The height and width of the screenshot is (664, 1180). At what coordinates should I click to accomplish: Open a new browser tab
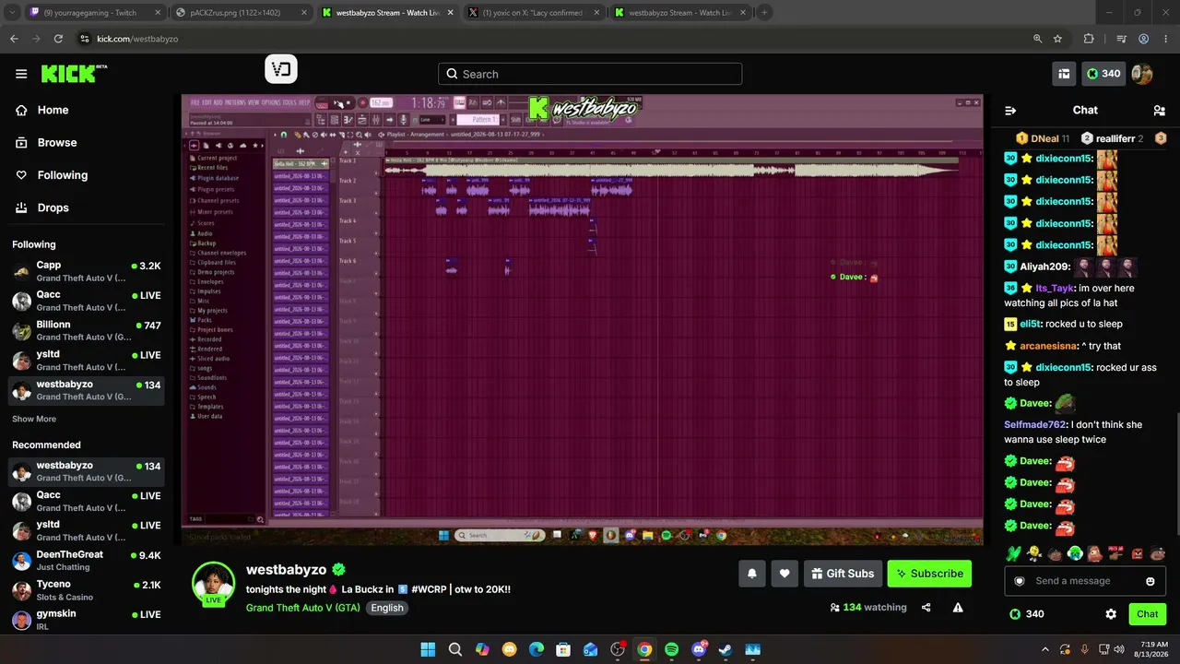[x=764, y=13]
